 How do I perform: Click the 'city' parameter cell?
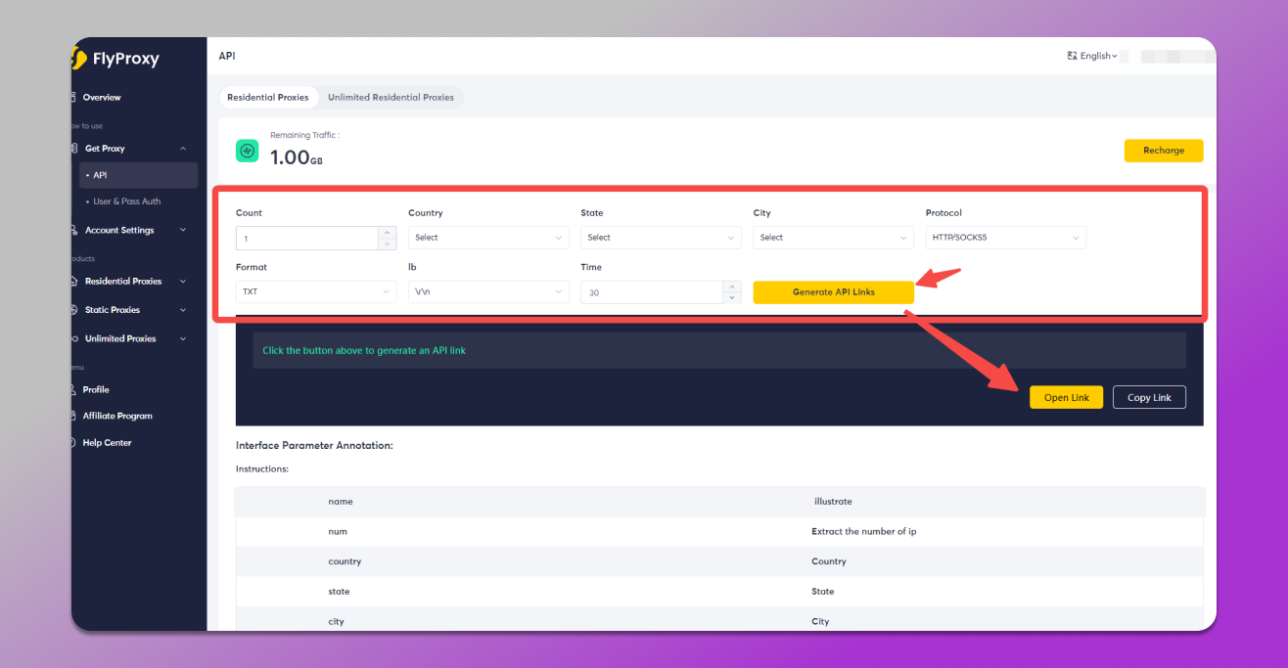click(336, 621)
